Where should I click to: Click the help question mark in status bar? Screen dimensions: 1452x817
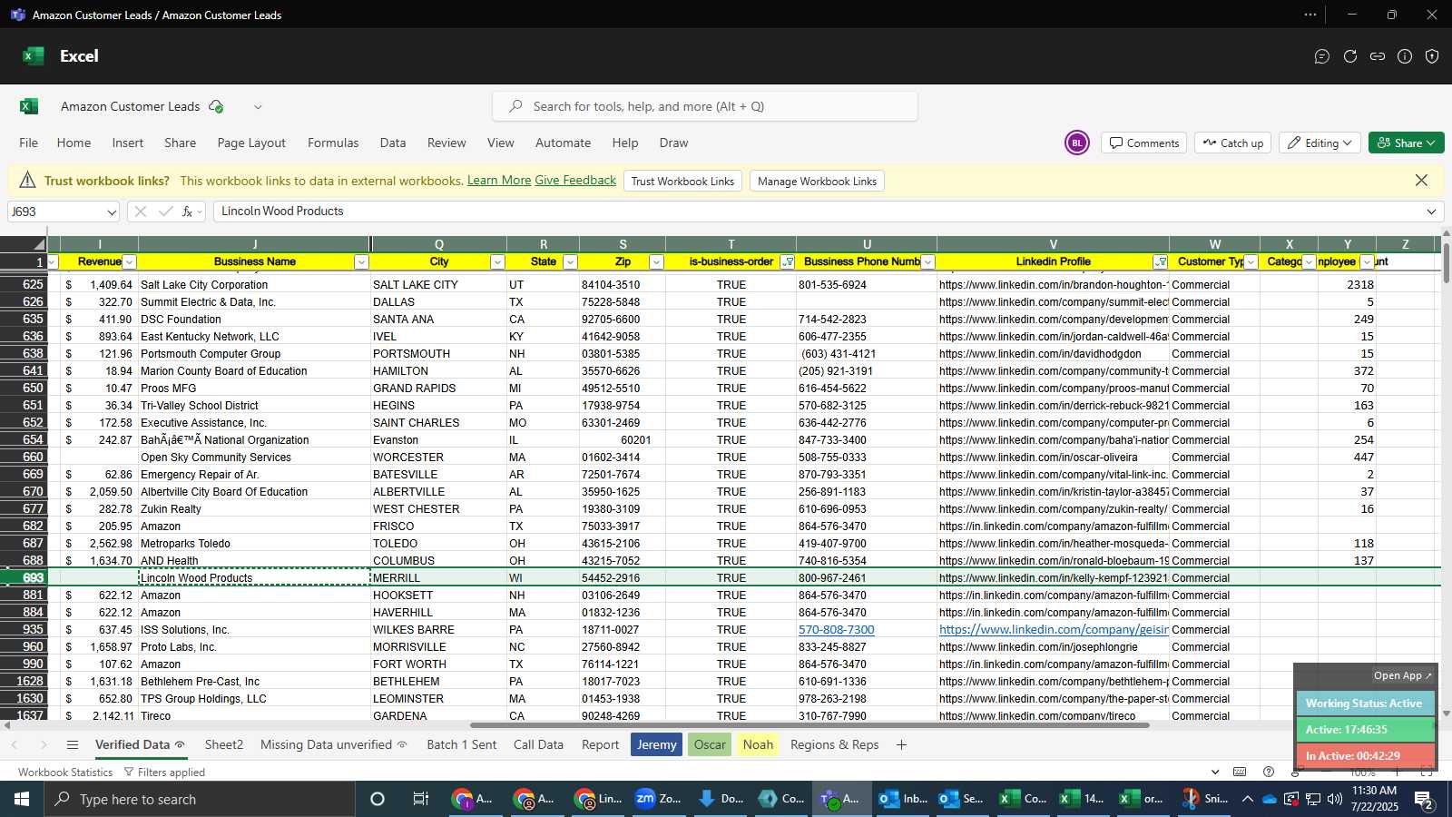coord(1269,772)
